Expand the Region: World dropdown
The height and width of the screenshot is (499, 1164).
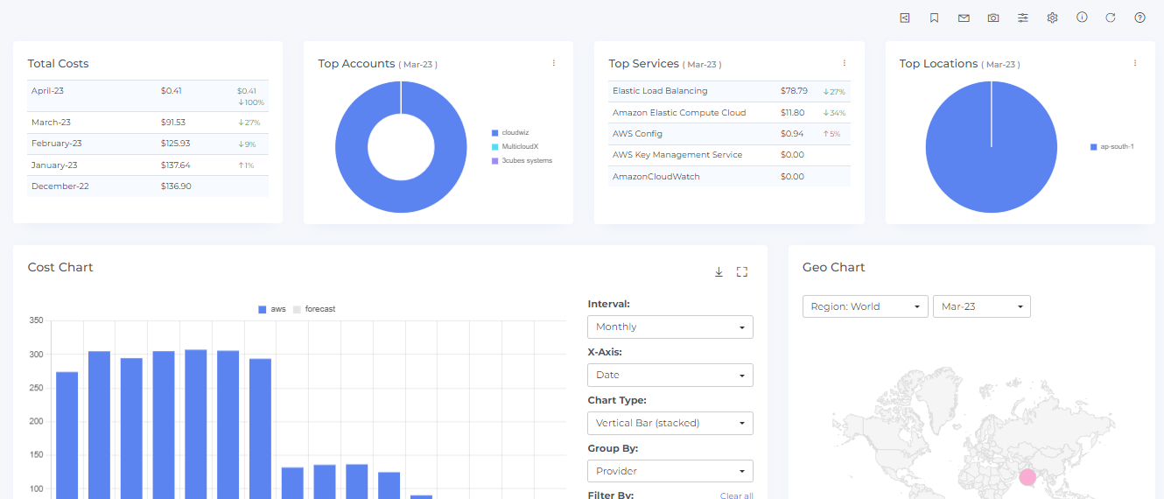pyautogui.click(x=865, y=306)
